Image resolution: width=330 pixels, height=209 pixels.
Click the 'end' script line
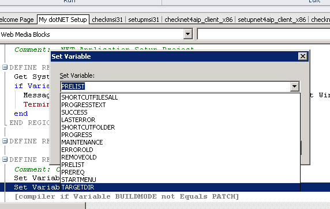[x=21, y=113]
